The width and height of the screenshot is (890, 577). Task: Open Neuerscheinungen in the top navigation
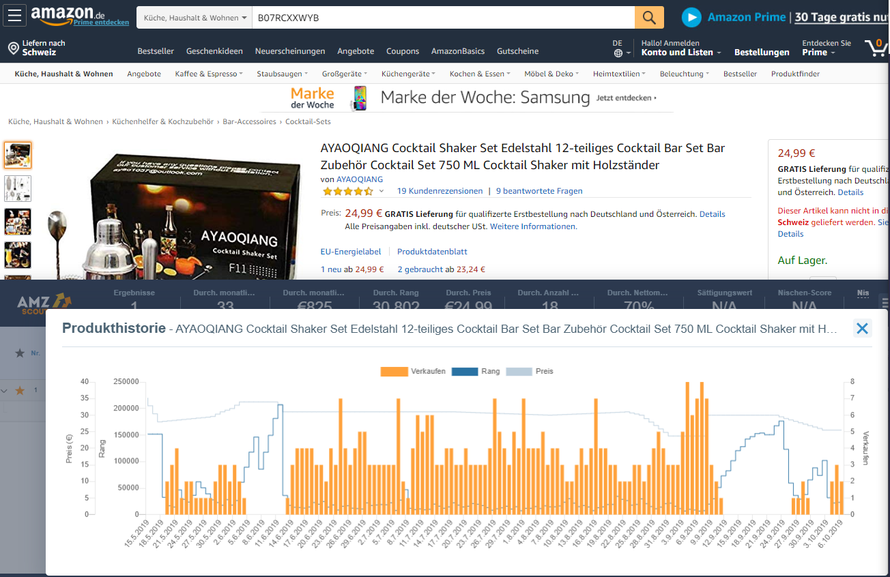[x=290, y=51]
